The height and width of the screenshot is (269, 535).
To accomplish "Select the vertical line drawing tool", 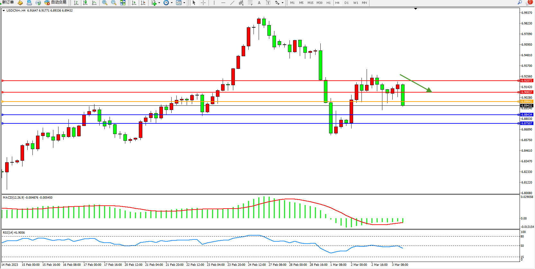I will pyautogui.click(x=214, y=3).
